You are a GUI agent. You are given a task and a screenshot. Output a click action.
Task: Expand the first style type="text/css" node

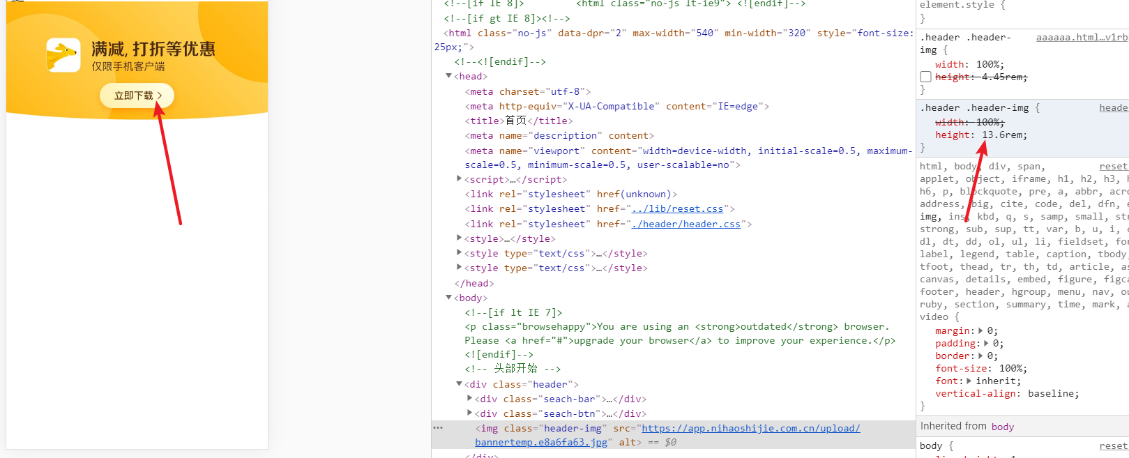459,253
